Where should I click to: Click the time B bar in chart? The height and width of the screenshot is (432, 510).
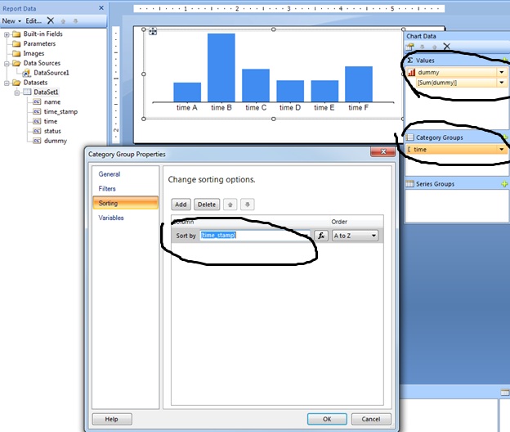pos(221,68)
